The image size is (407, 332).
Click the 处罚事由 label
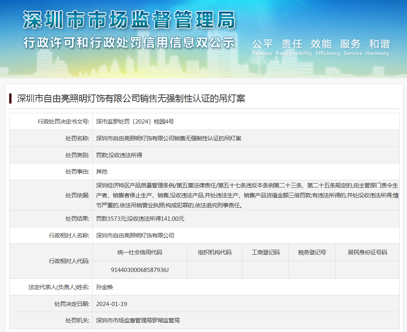(x=77, y=171)
